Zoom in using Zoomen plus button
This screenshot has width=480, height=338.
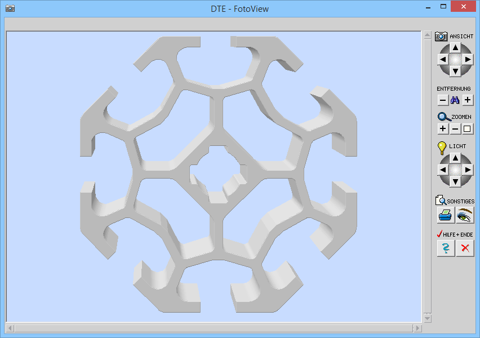click(443, 129)
